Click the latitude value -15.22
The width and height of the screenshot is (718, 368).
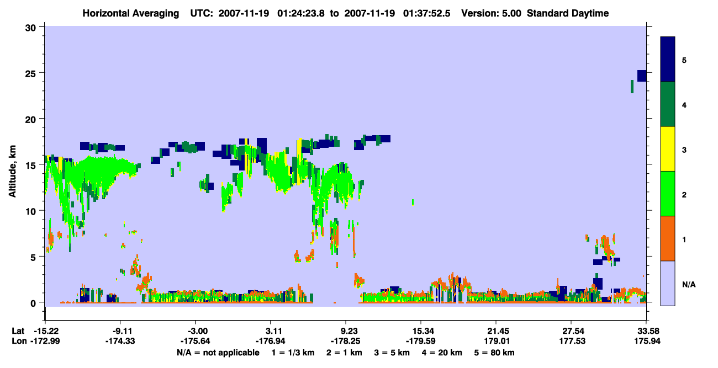tap(46, 331)
